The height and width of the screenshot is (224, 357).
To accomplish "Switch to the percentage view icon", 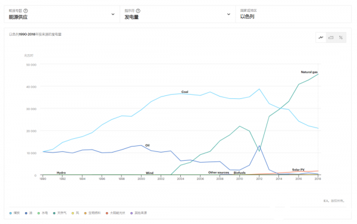I will click(x=341, y=38).
